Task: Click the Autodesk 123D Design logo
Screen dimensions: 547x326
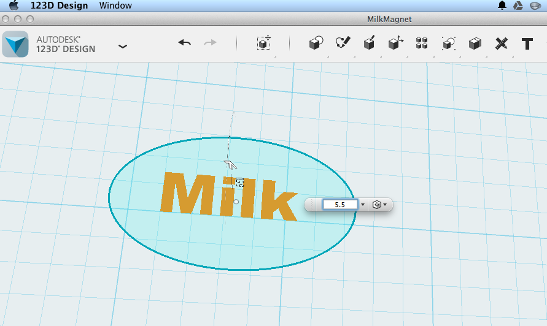Action: (x=15, y=44)
